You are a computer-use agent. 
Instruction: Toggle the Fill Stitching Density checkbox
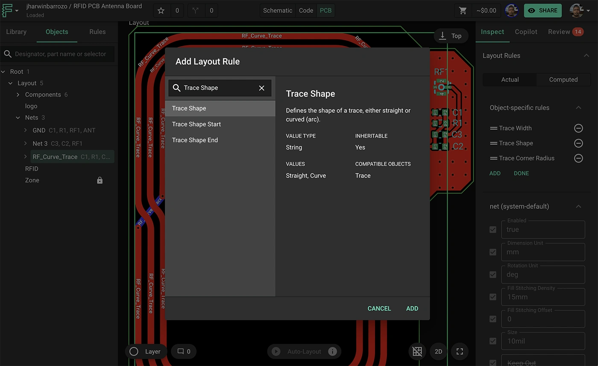tap(493, 297)
